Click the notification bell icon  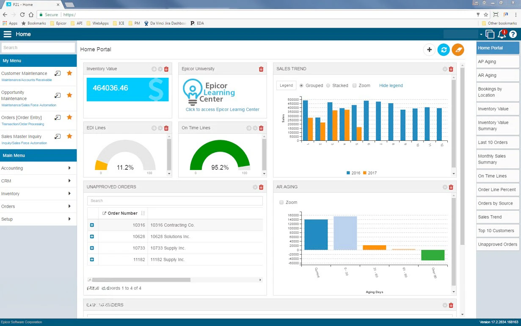502,35
